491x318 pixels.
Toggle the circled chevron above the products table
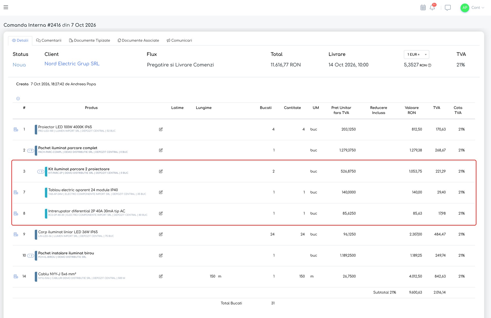[18, 99]
